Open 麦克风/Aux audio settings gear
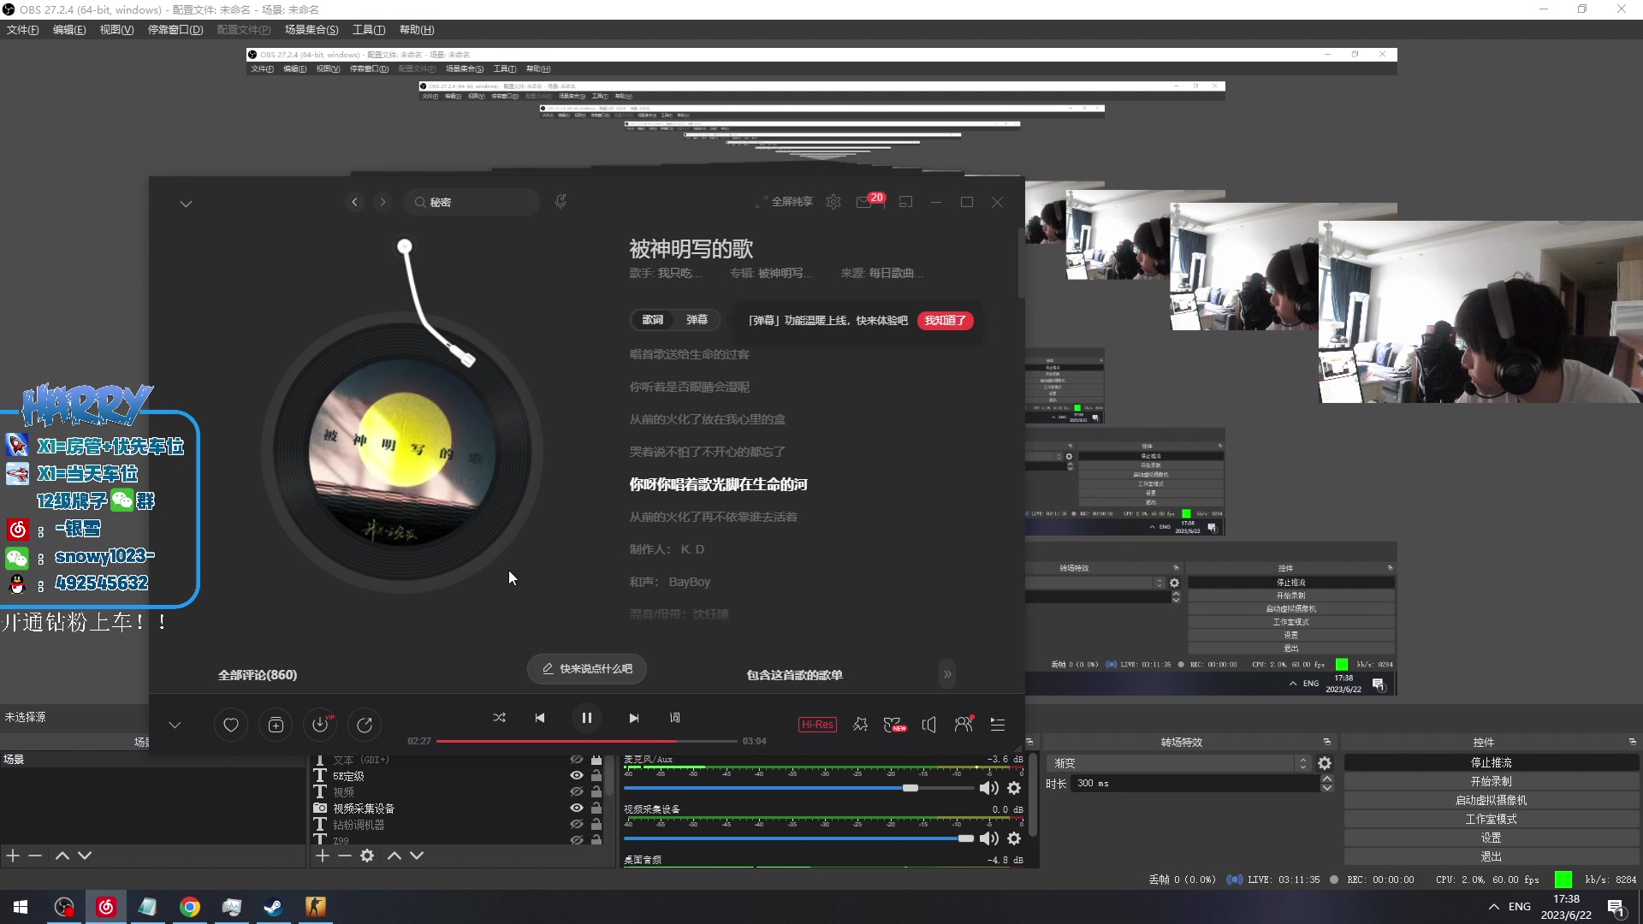The height and width of the screenshot is (924, 1643). (x=1014, y=788)
